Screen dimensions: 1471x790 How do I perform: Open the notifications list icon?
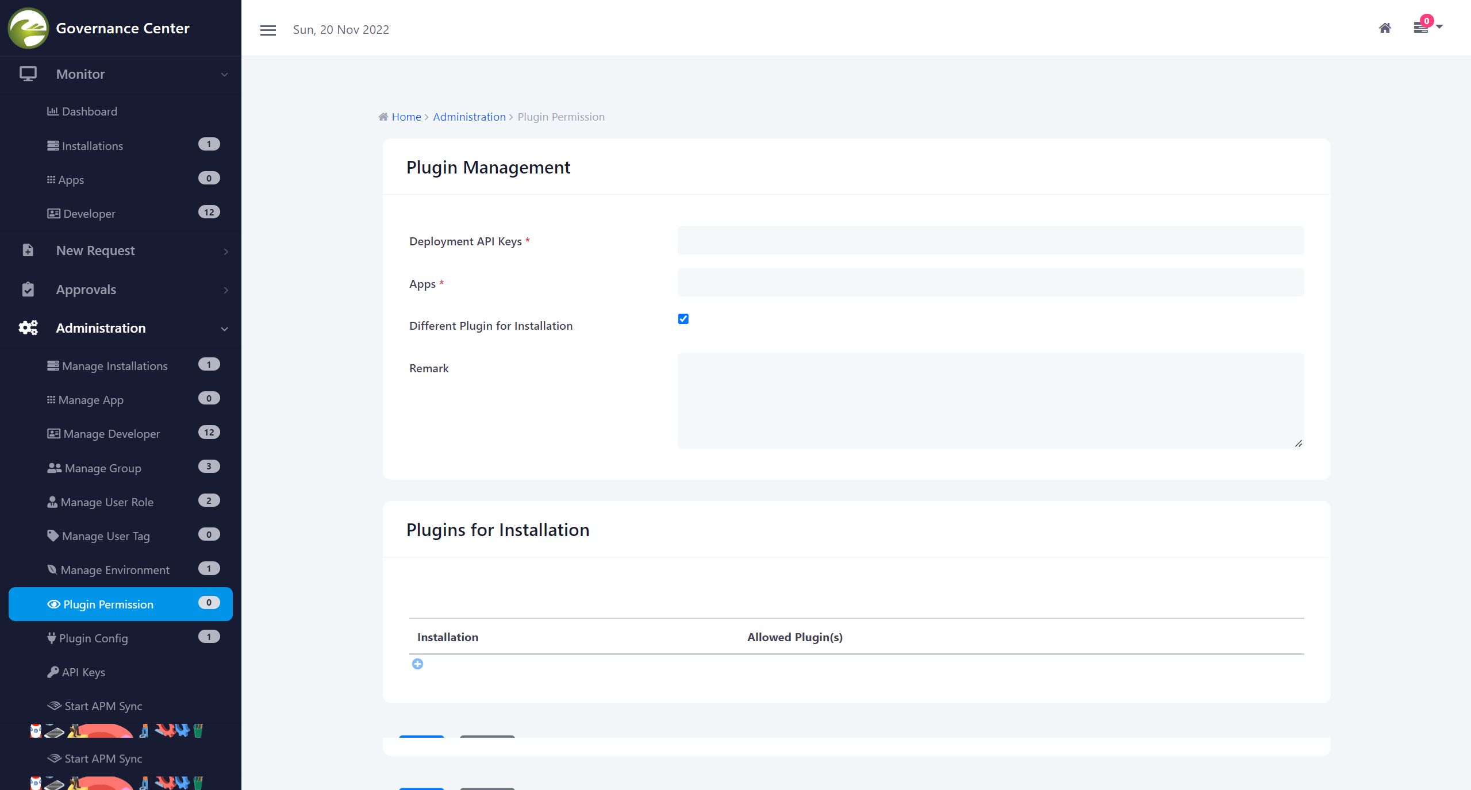coord(1421,28)
